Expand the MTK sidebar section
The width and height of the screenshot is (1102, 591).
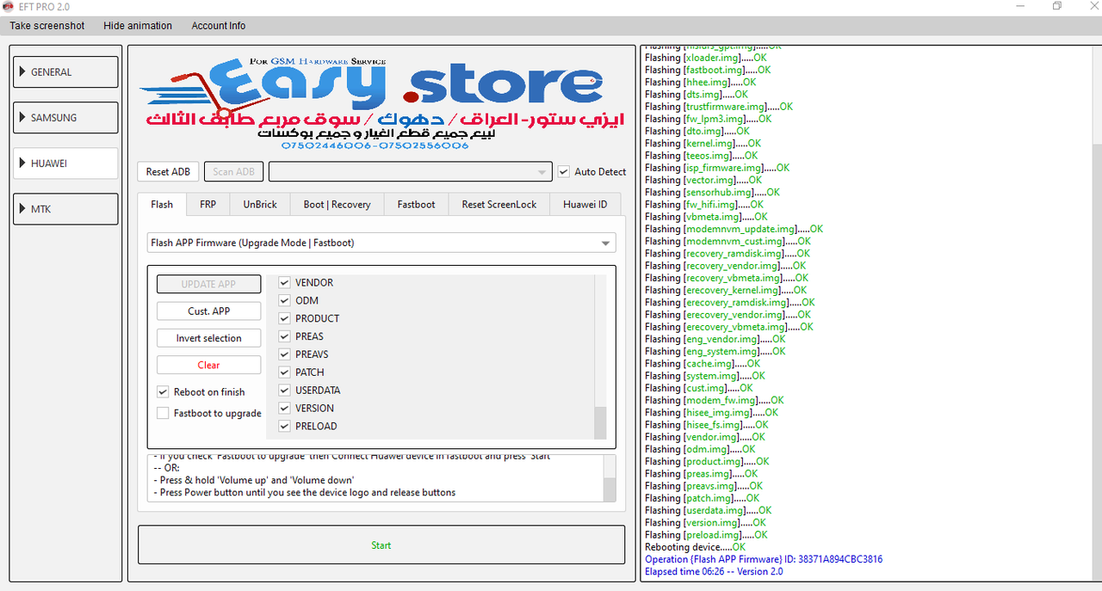[x=66, y=209]
